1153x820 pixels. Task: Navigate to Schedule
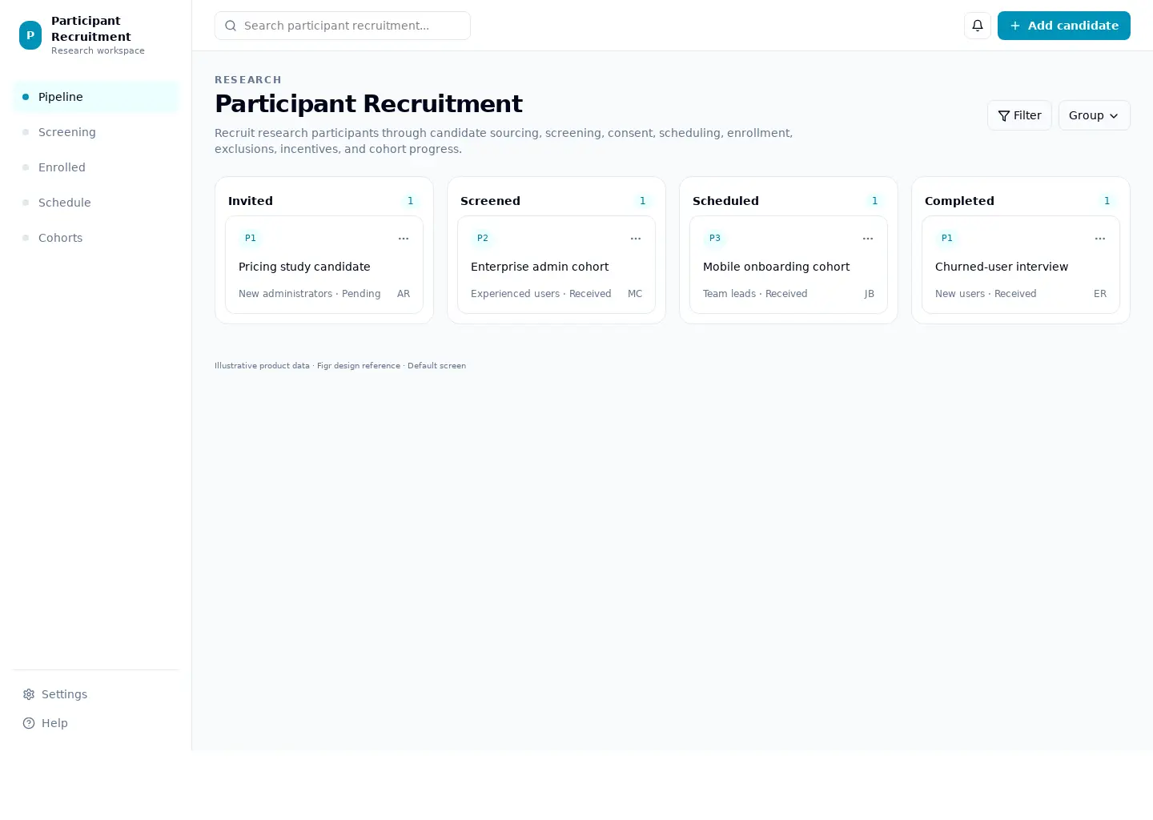[96, 203]
